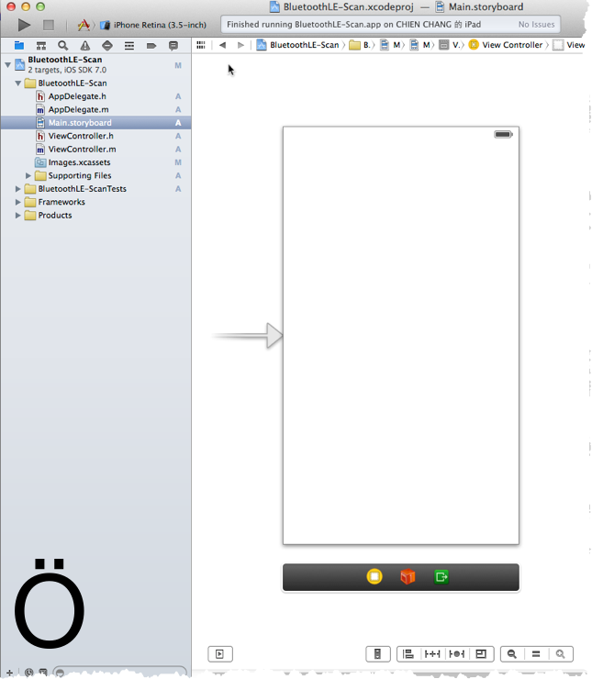Expand the BluetoothLE-ScanTests folder
592x679 pixels.
click(18, 189)
